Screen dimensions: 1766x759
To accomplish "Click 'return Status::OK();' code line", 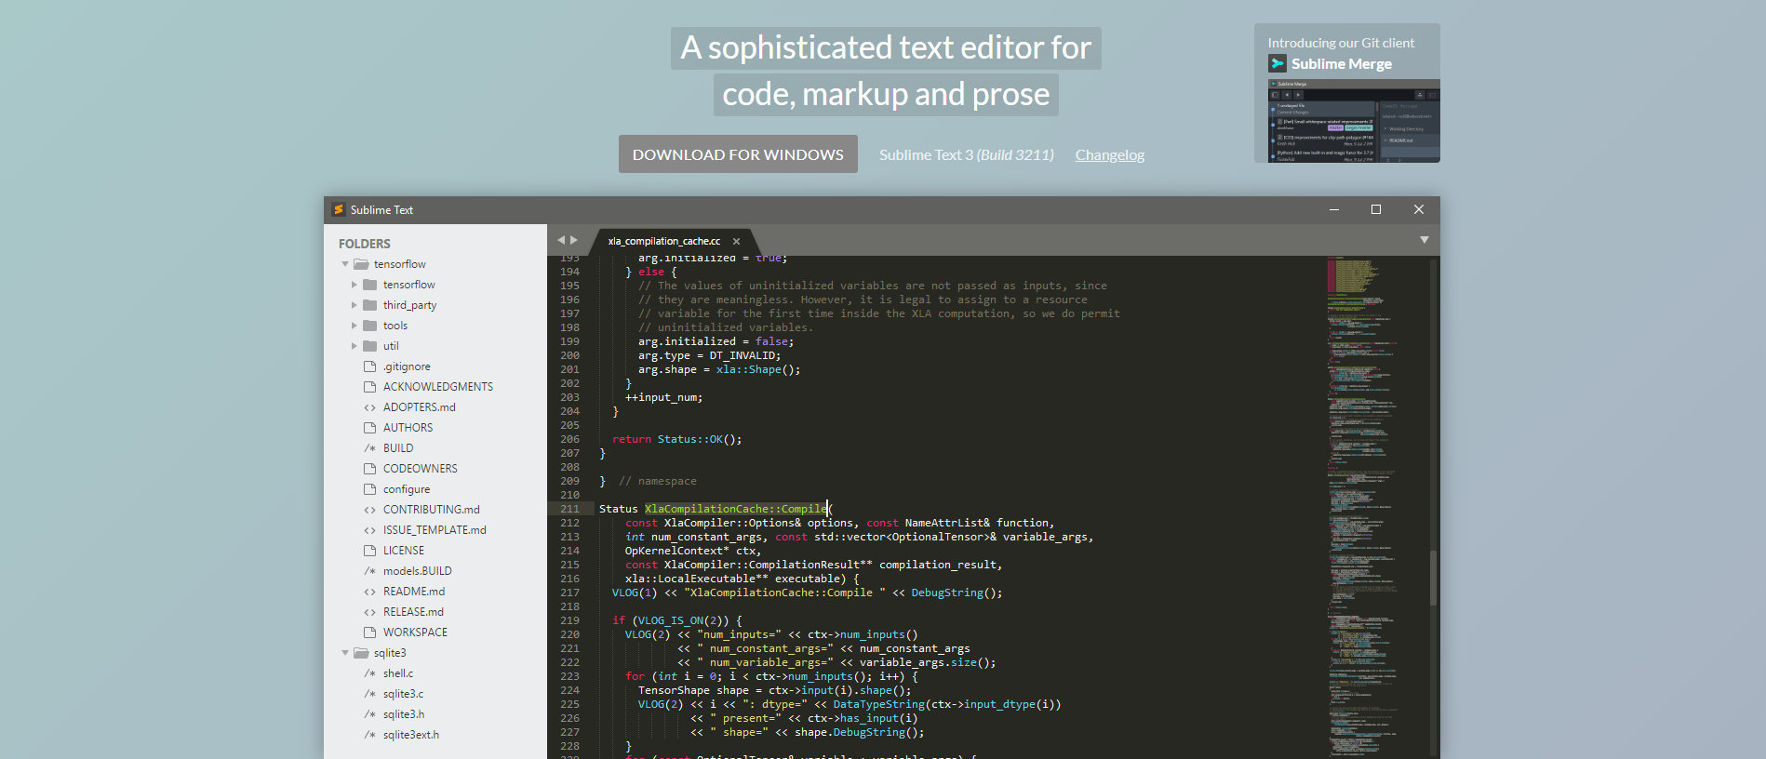I will point(676,439).
